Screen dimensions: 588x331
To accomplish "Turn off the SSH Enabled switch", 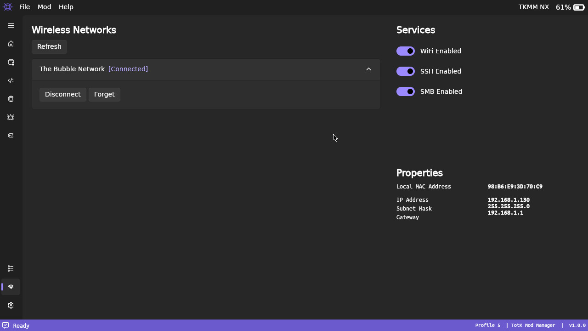I will click(x=405, y=71).
